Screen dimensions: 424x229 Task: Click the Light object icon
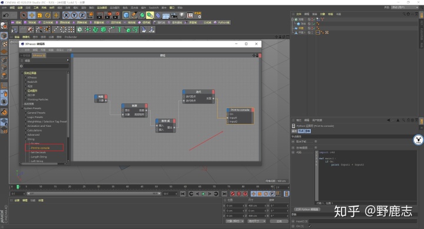point(182,15)
